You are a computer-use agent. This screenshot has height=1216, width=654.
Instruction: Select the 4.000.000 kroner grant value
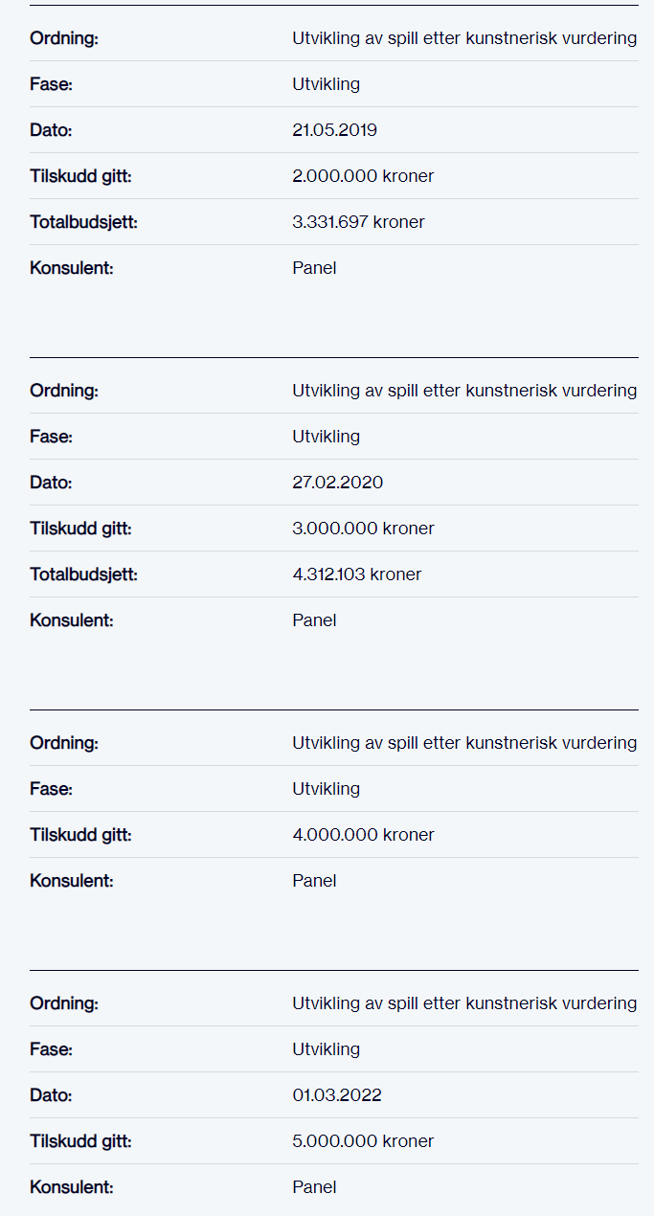[x=363, y=835]
